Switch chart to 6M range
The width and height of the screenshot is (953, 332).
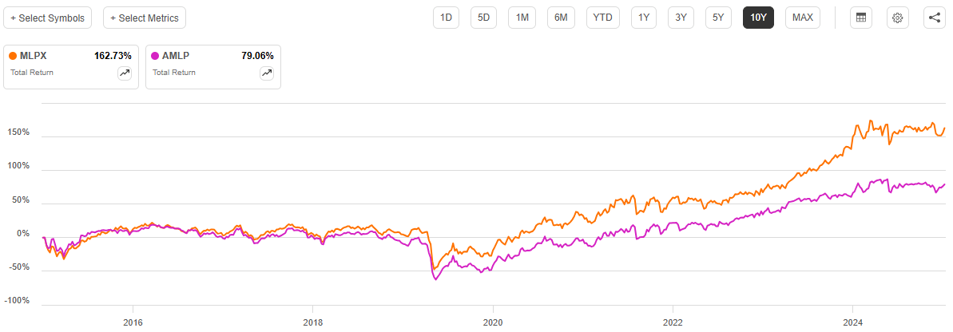click(x=562, y=18)
